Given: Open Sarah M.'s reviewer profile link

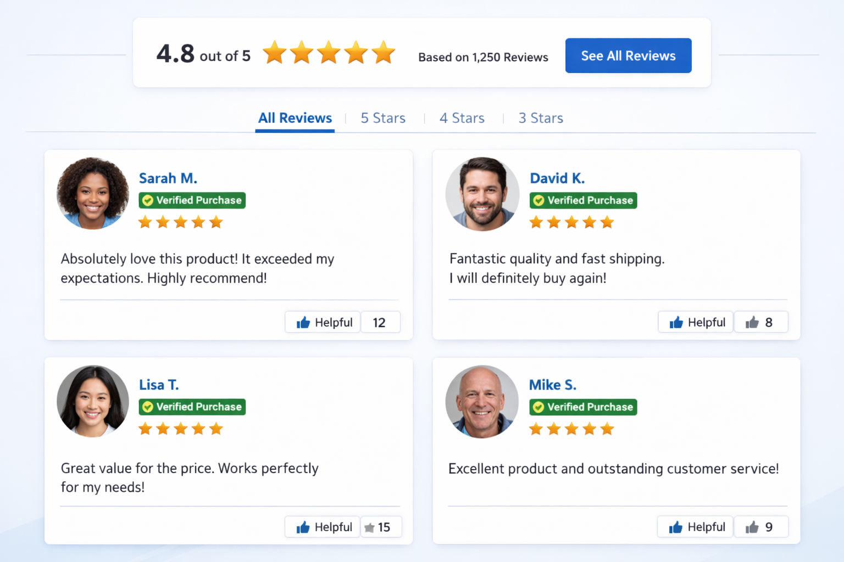Looking at the screenshot, I should (168, 178).
